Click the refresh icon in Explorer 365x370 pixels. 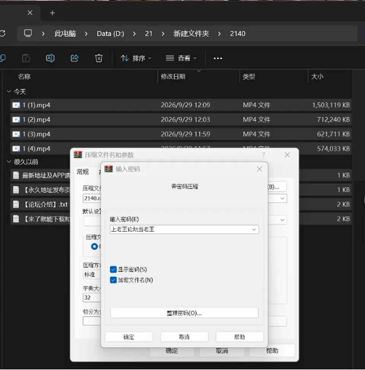[x=2, y=34]
